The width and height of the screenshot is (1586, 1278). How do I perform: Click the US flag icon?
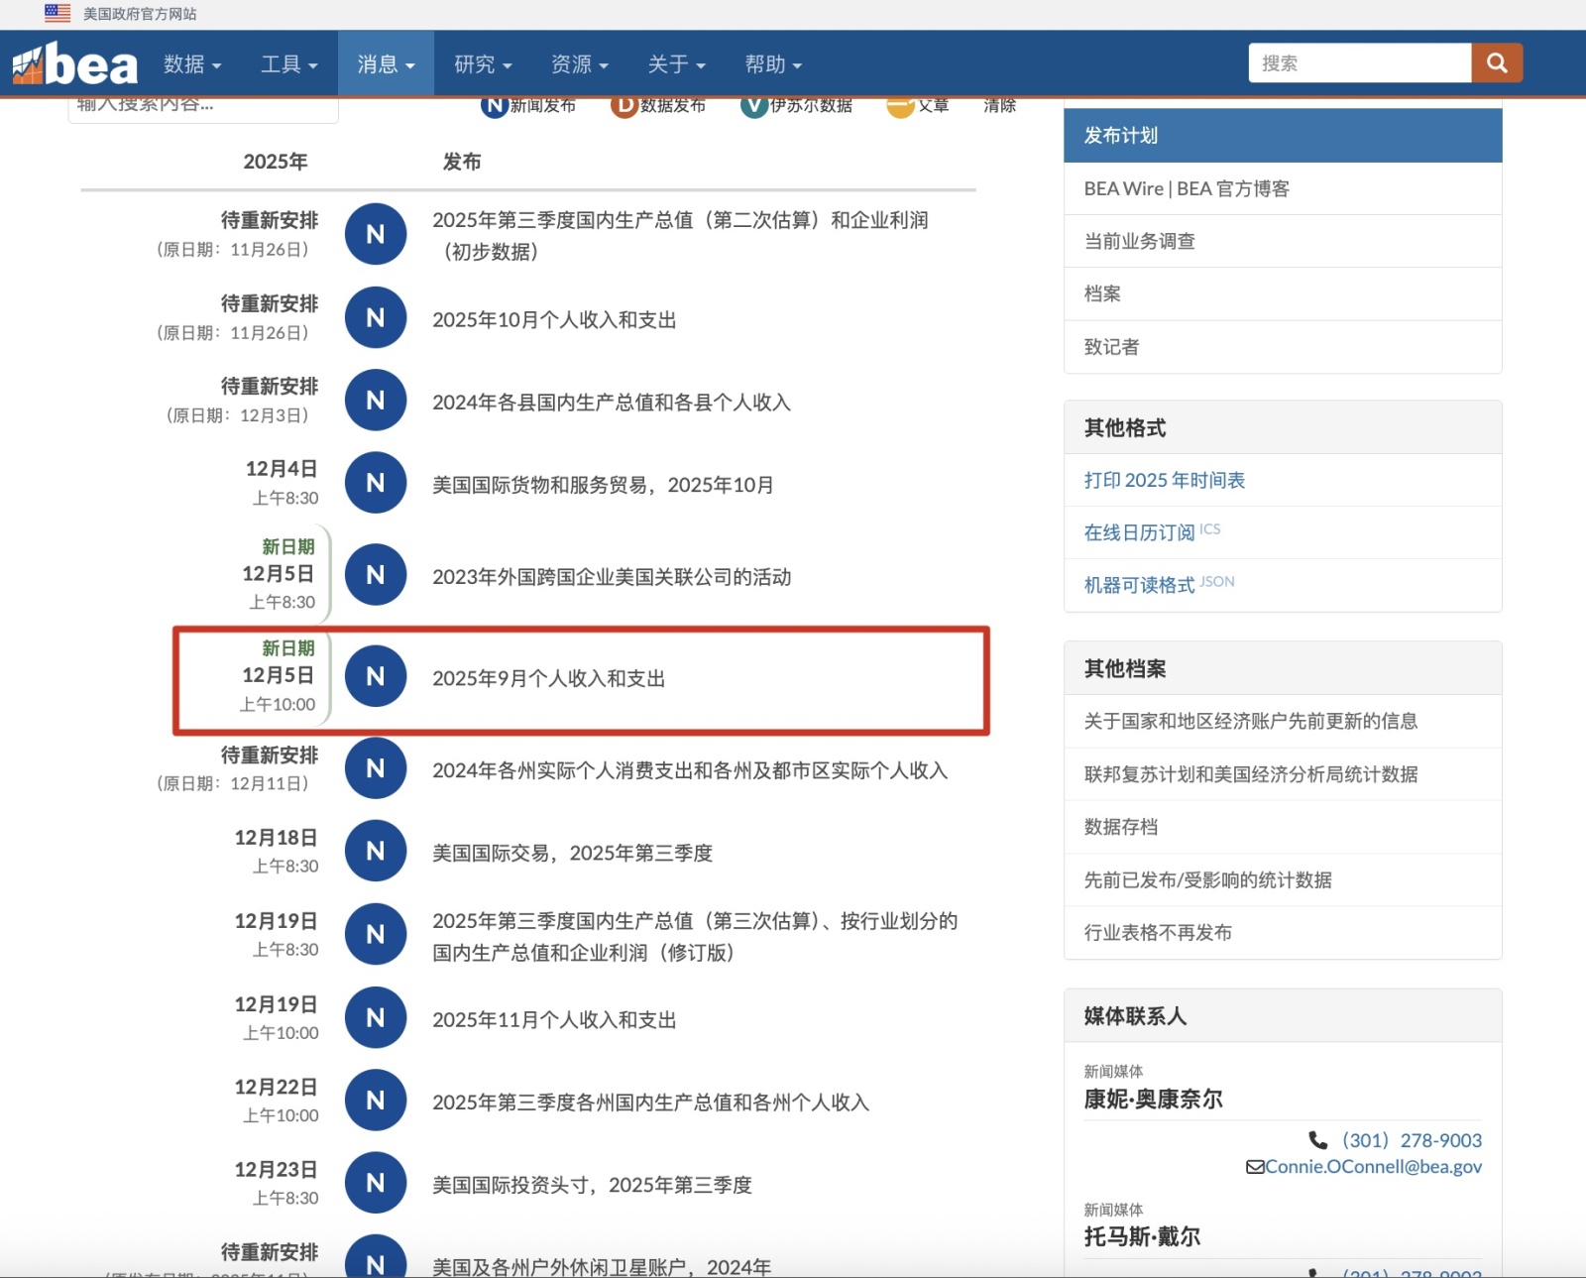[57, 13]
